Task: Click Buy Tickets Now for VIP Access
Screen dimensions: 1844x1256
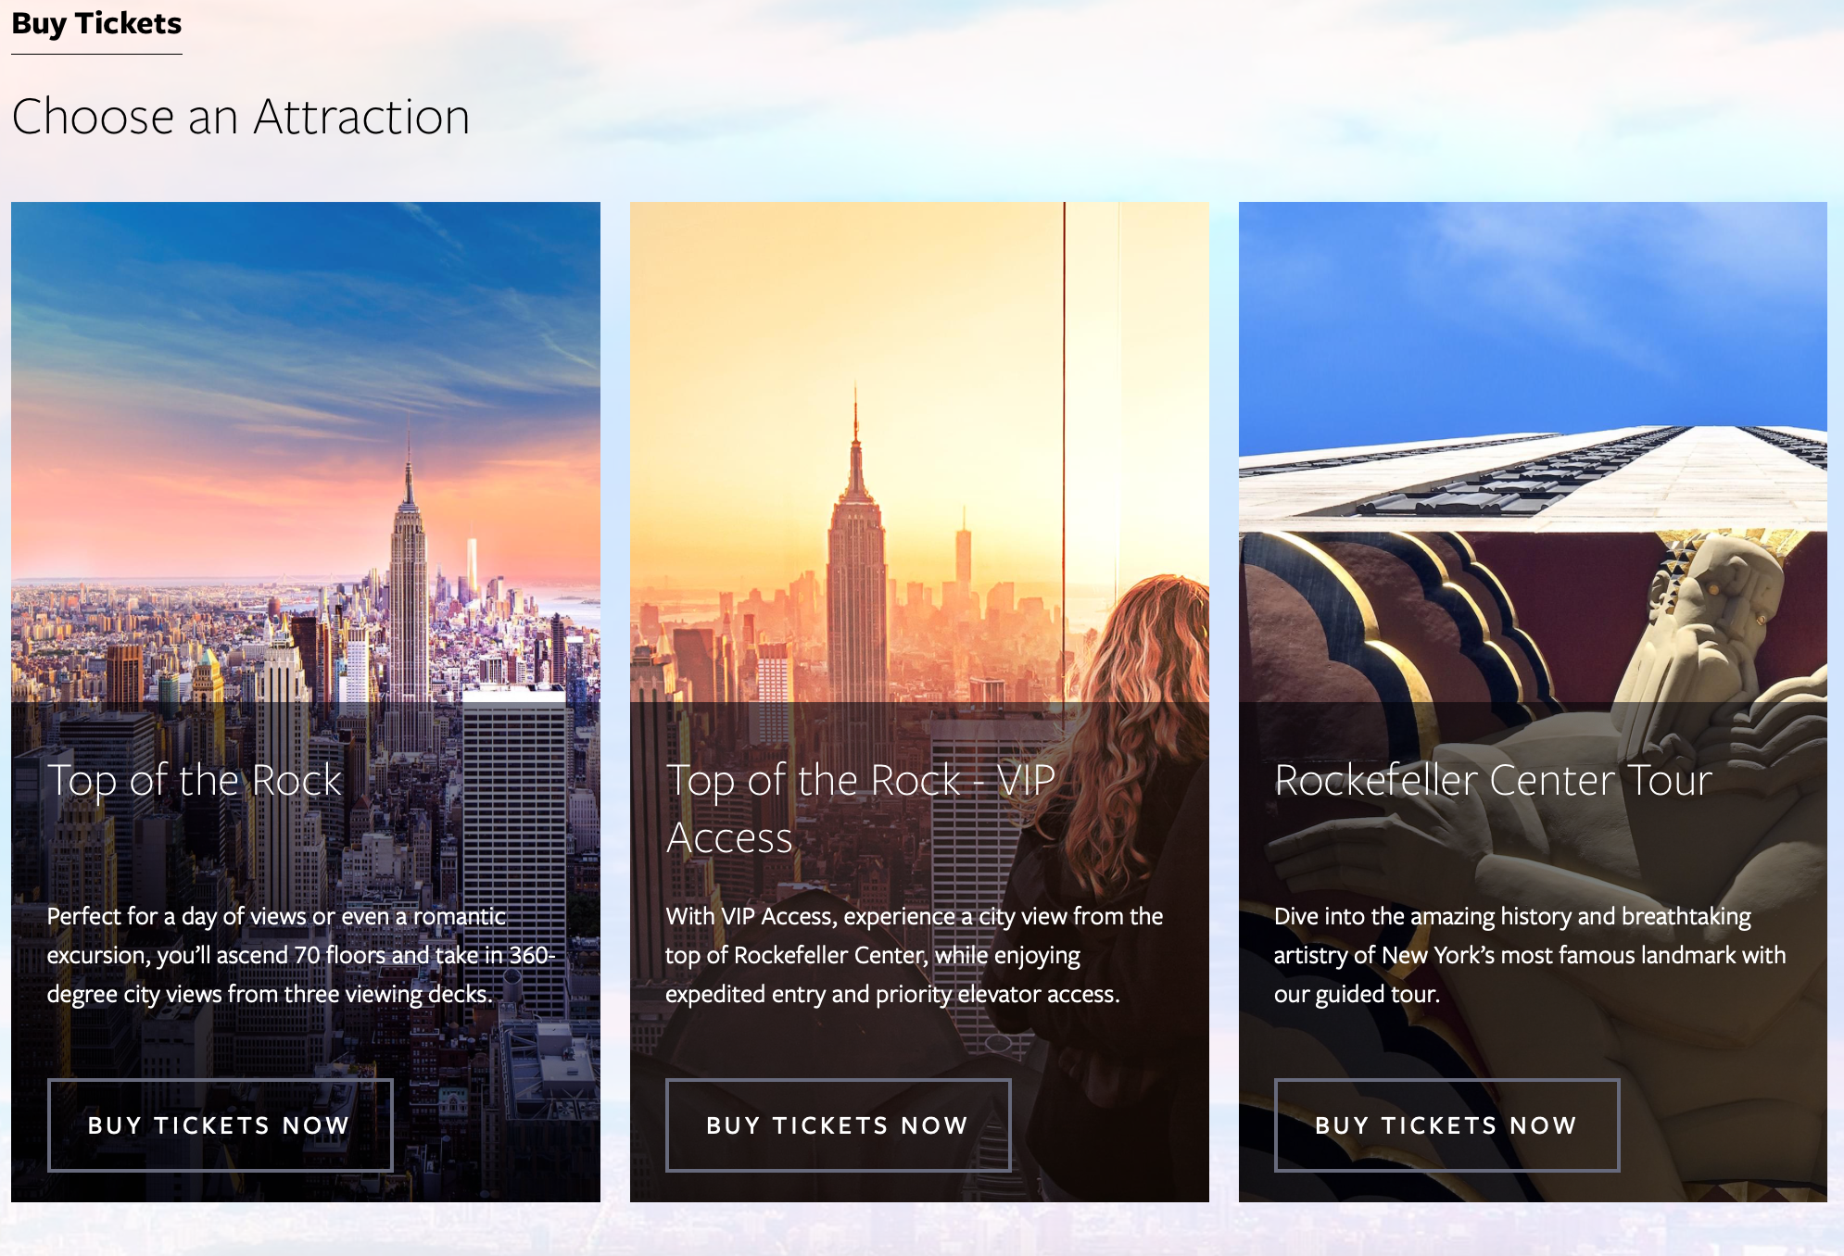Action: pos(839,1124)
